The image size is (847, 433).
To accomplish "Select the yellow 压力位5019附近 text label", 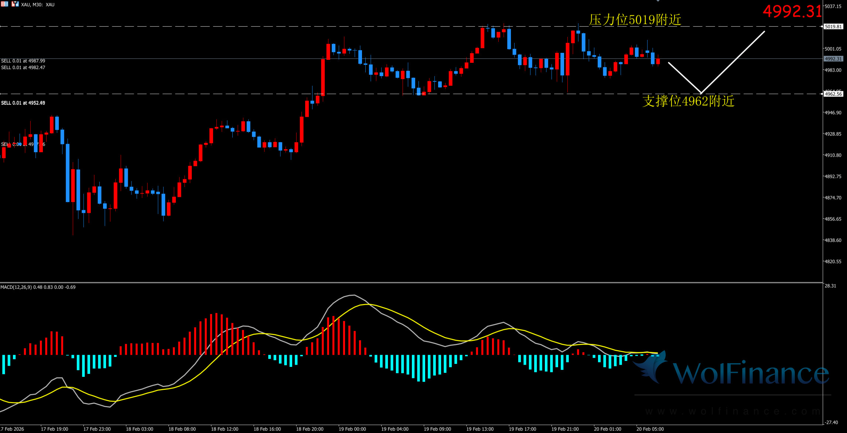I will point(635,20).
